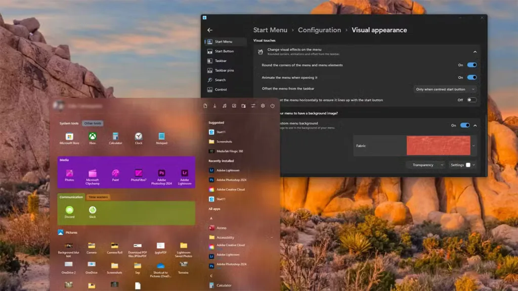Click the Start Menu breadcrumb link

tap(270, 30)
